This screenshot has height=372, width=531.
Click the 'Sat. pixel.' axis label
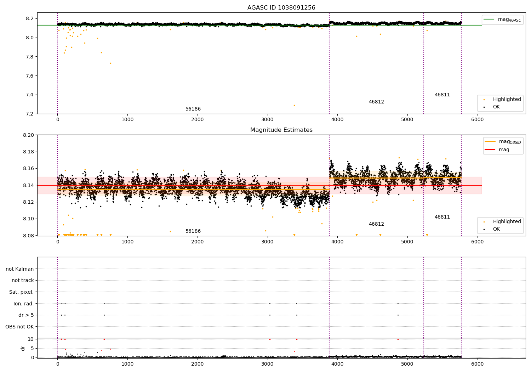click(x=22, y=292)
